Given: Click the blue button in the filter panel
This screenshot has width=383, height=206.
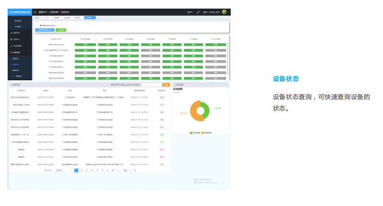Looking at the screenshot, I should pyautogui.click(x=46, y=30).
